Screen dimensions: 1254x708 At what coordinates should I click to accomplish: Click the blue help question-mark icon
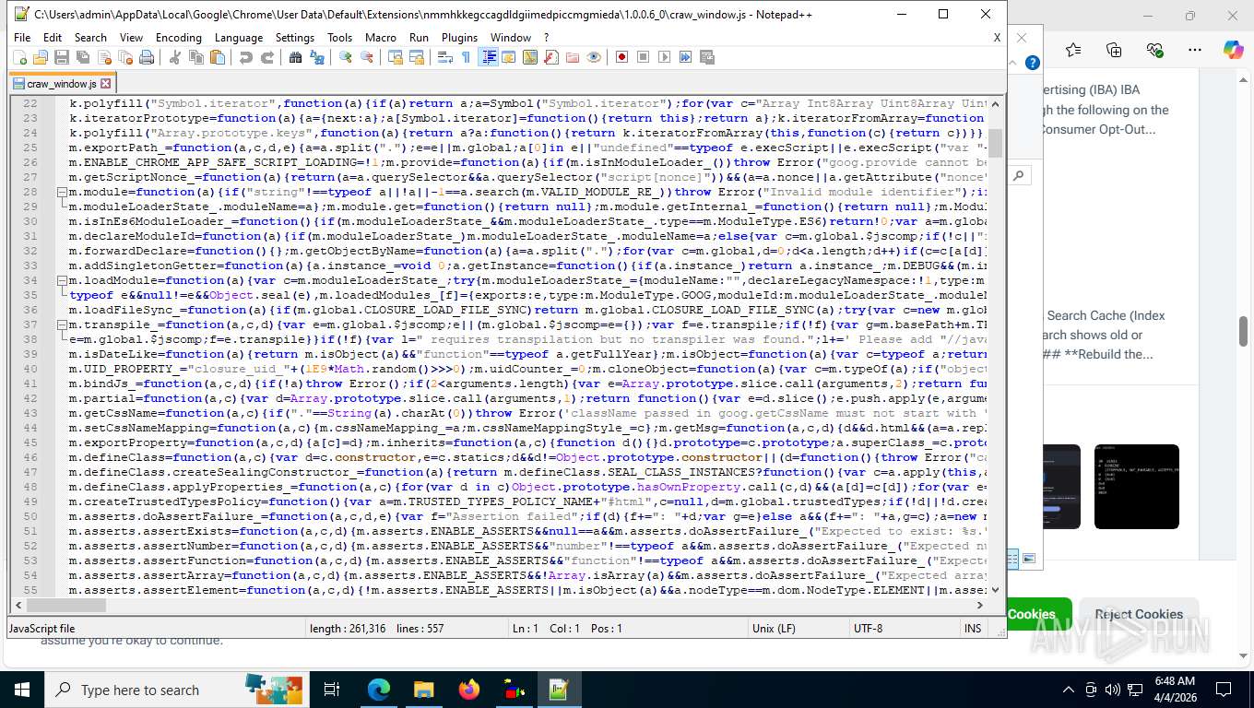click(x=1033, y=63)
